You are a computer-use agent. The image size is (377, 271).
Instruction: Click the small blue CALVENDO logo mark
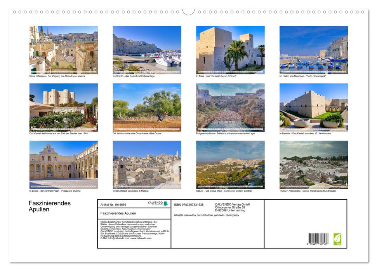[165, 203]
